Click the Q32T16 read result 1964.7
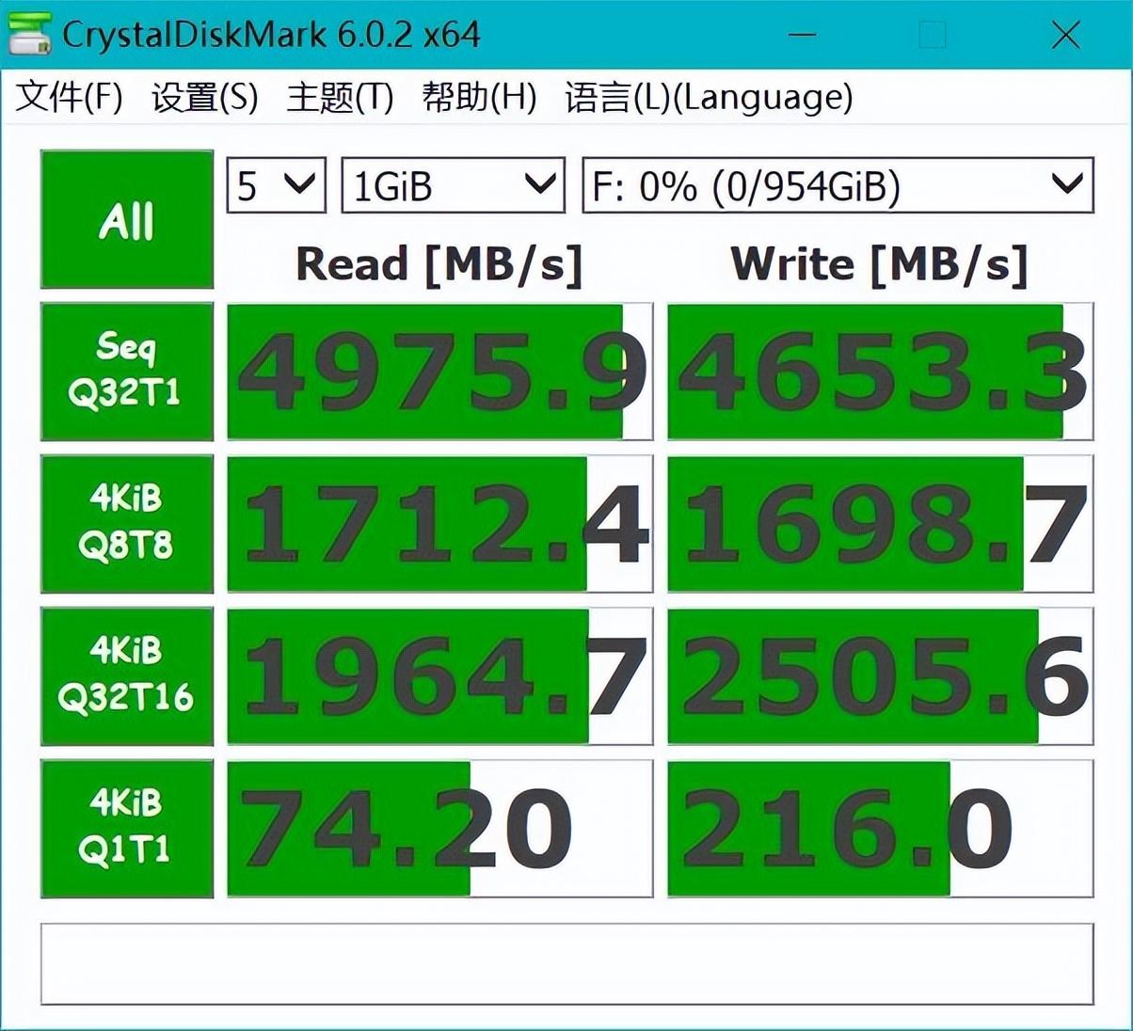This screenshot has height=1031, width=1133. 439,676
